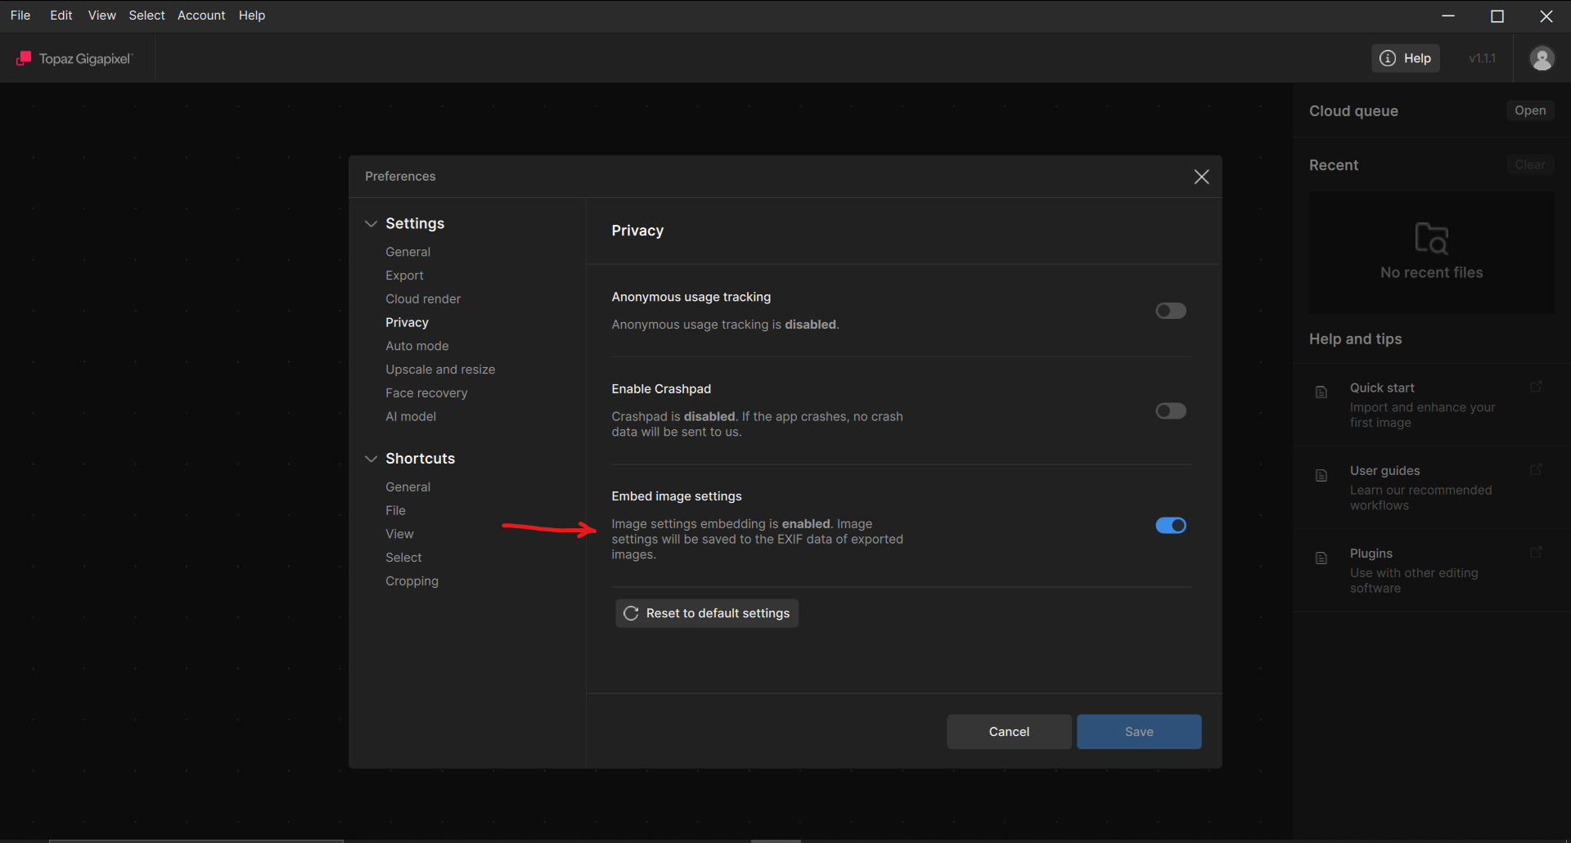1571x843 pixels.
Task: Enable anonymous usage tracking toggle
Action: pos(1170,311)
